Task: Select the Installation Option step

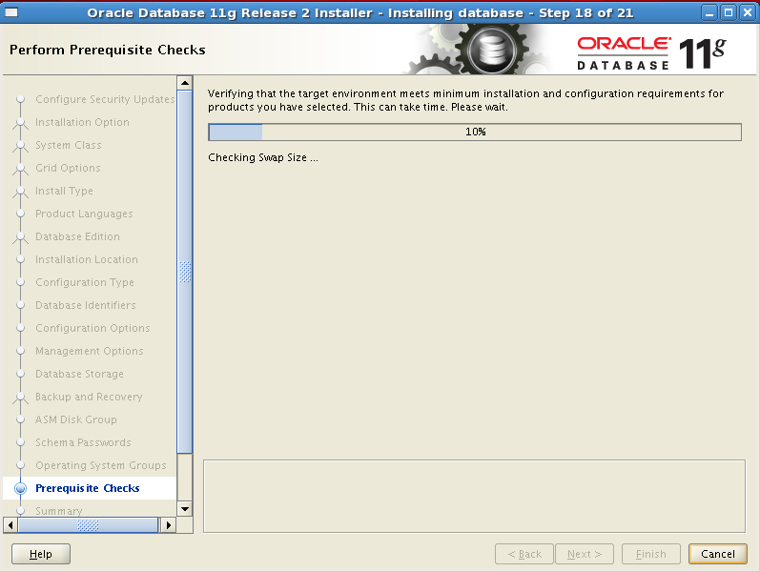Action: (82, 122)
